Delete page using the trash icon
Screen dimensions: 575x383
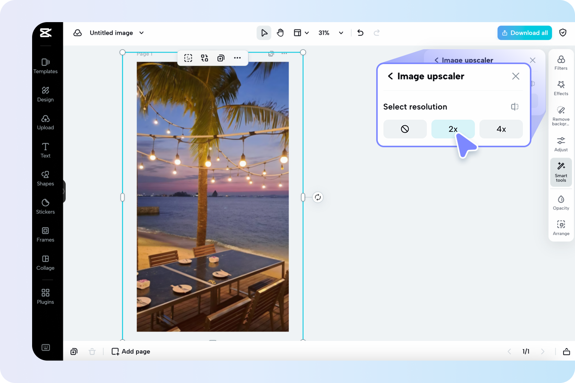click(92, 351)
